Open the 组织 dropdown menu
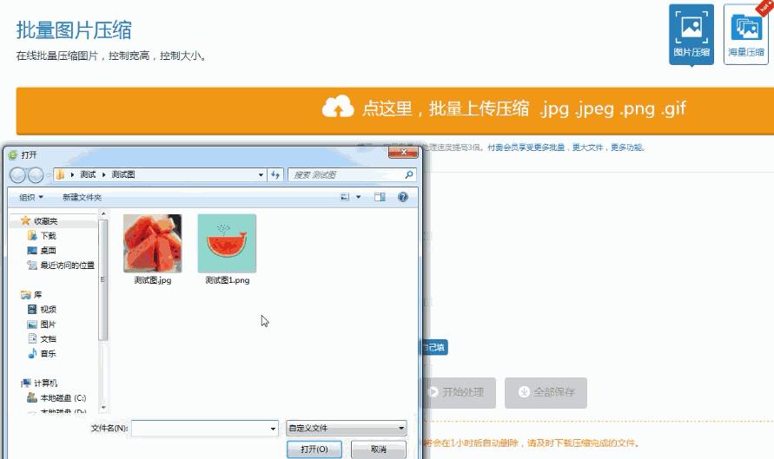 [x=31, y=197]
